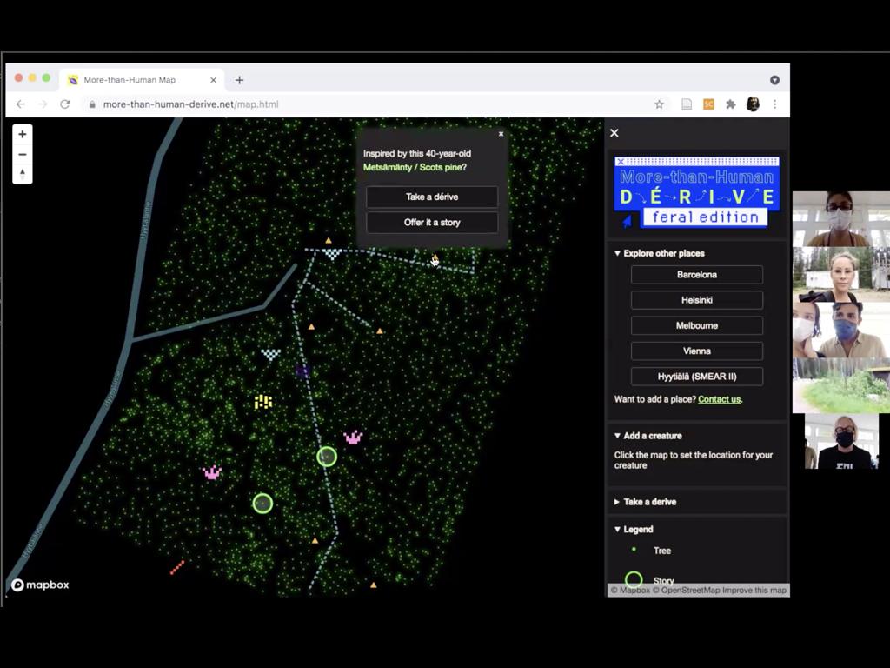Click the 'Want to add a place?' text

pyautogui.click(x=655, y=399)
